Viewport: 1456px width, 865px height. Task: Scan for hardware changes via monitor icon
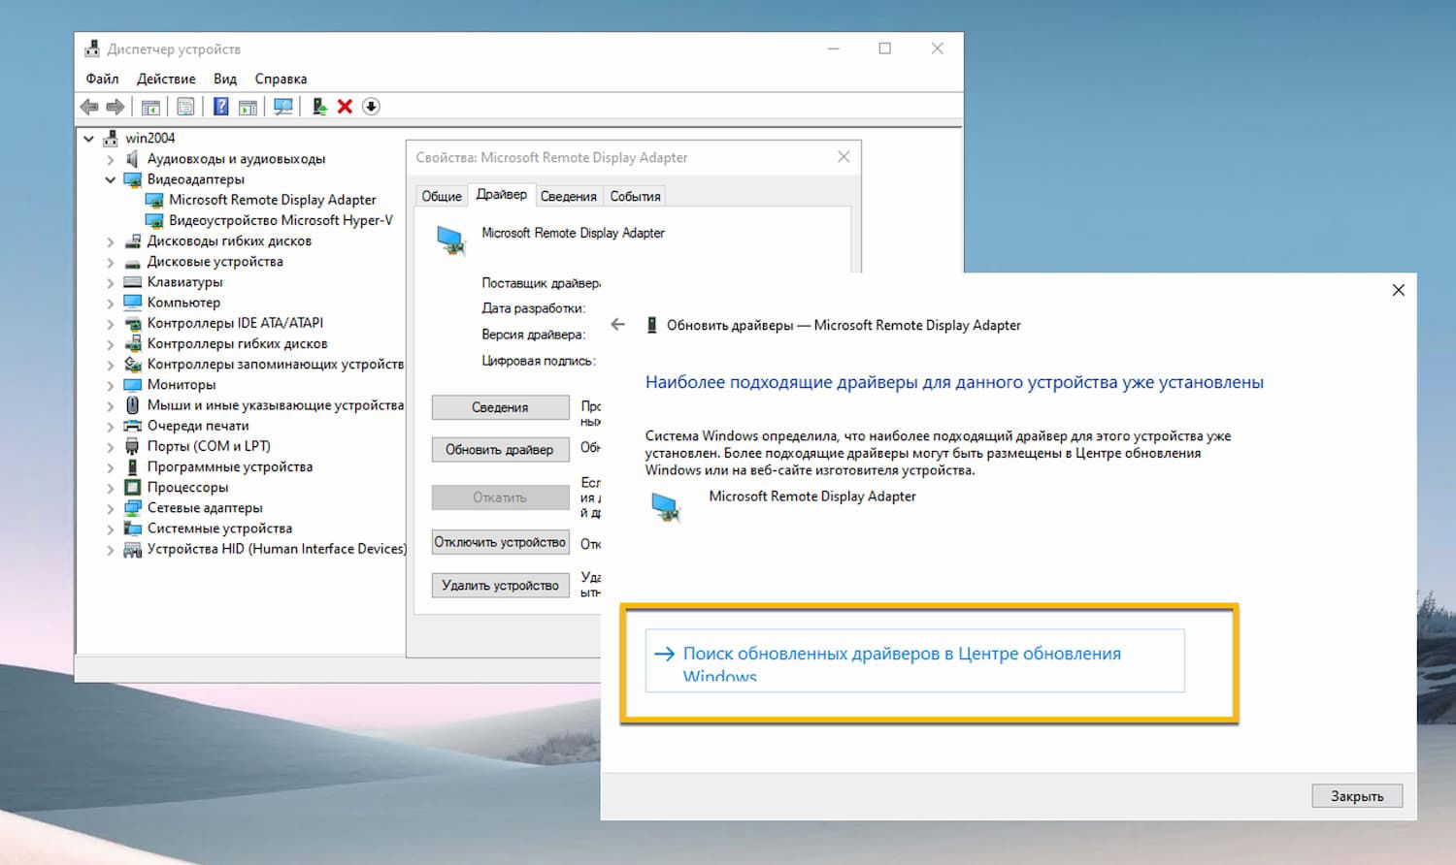(283, 107)
